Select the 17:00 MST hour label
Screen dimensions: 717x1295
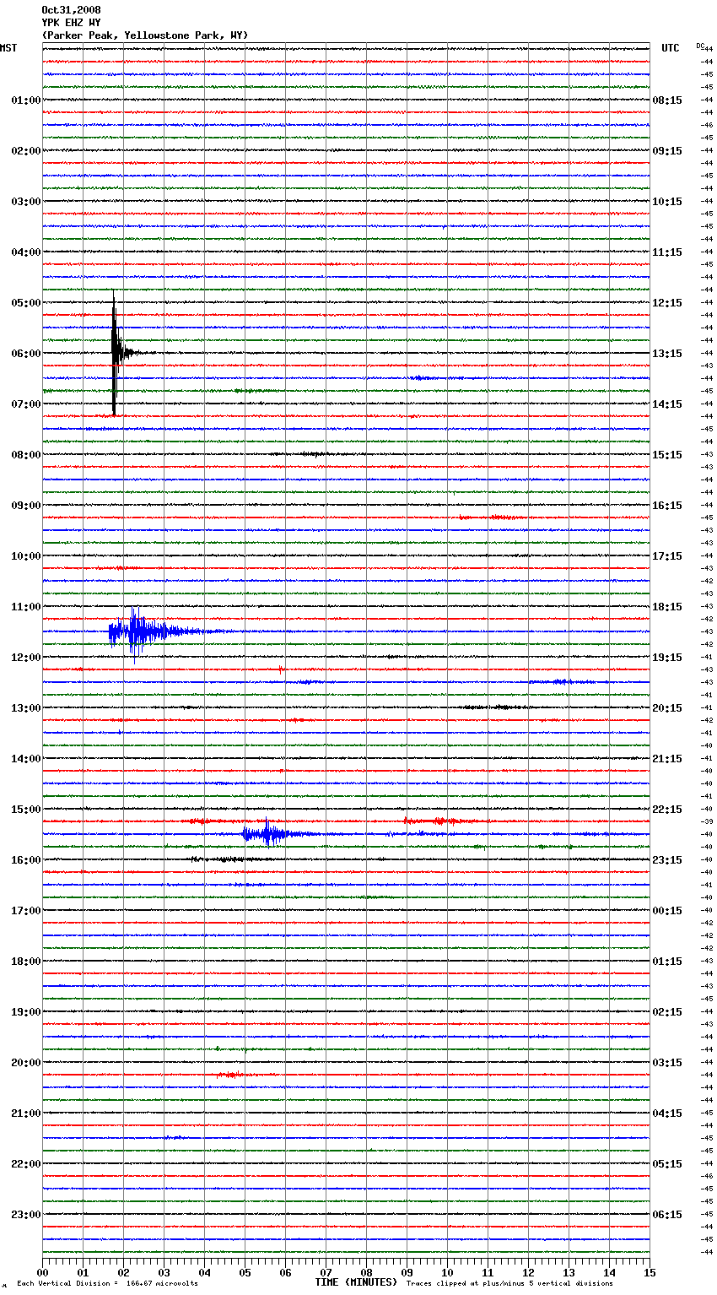tap(26, 911)
